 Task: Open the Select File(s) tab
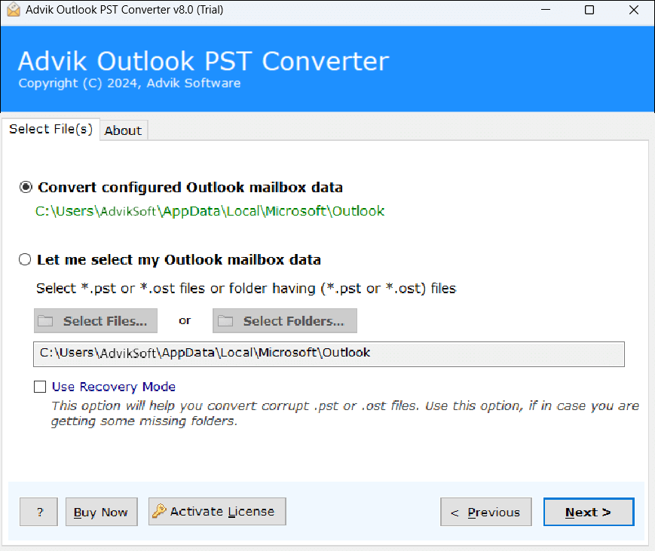pos(51,129)
